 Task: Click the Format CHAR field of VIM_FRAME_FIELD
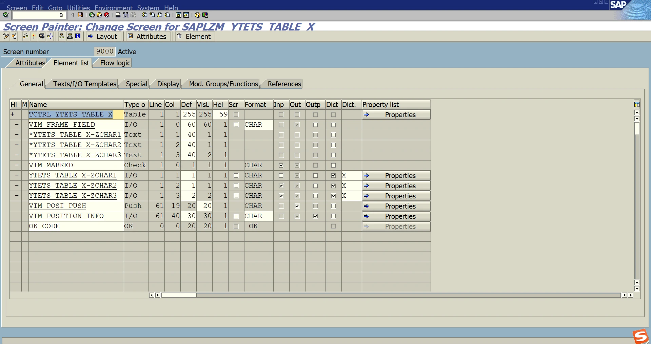258,125
